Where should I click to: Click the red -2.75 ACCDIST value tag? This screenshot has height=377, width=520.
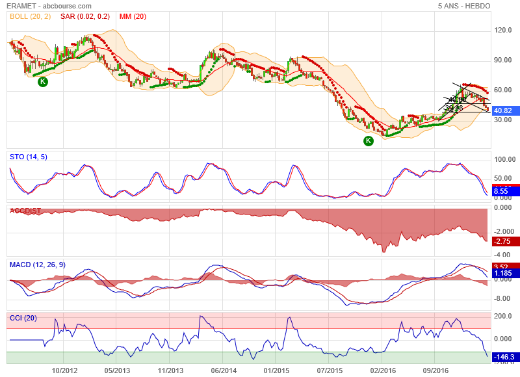click(x=506, y=241)
